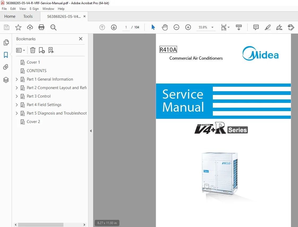Delete selected bookmark with trash icon
Image resolution: width=298 pixels, height=227 pixels.
coord(33,50)
